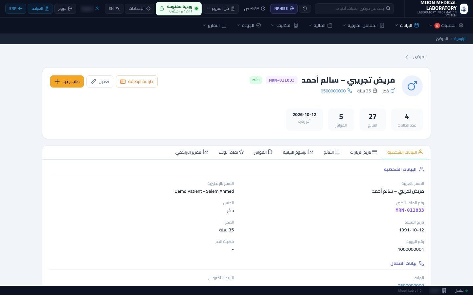This screenshot has width=473, height=295.
Task: Click the red 6 notification badge on العمليات
Action: pos(437,26)
